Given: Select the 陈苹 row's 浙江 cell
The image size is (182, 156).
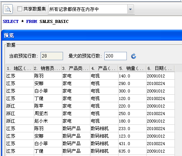Looking at the screenshot, I should [20, 106].
